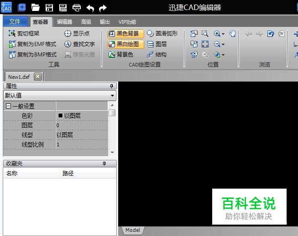Select the Model tab
The height and width of the screenshot is (236, 298).
tap(133, 230)
